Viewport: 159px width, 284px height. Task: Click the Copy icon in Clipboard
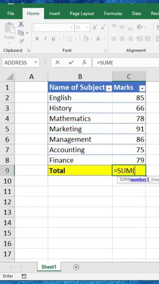(21, 33)
